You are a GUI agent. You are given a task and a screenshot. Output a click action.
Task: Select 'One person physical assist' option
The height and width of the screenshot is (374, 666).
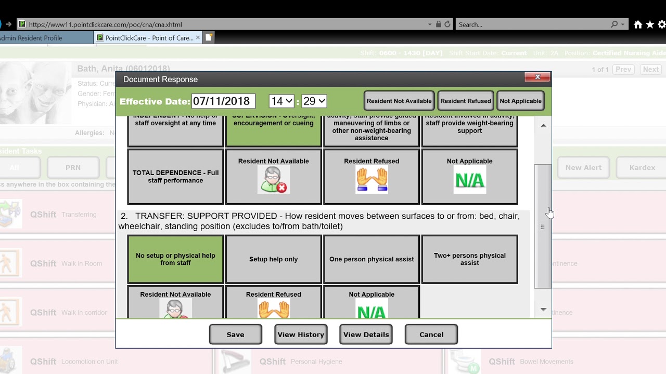pos(372,259)
